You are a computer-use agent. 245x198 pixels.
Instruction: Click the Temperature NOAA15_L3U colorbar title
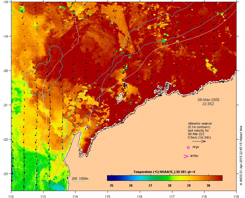(x=164, y=172)
